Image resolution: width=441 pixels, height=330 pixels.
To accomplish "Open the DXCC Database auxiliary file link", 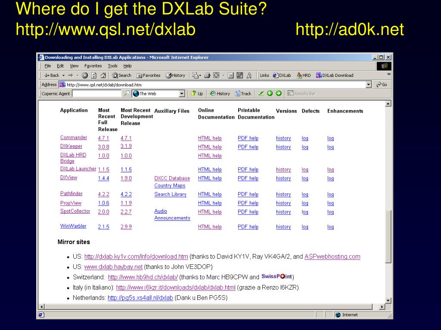I will [172, 178].
